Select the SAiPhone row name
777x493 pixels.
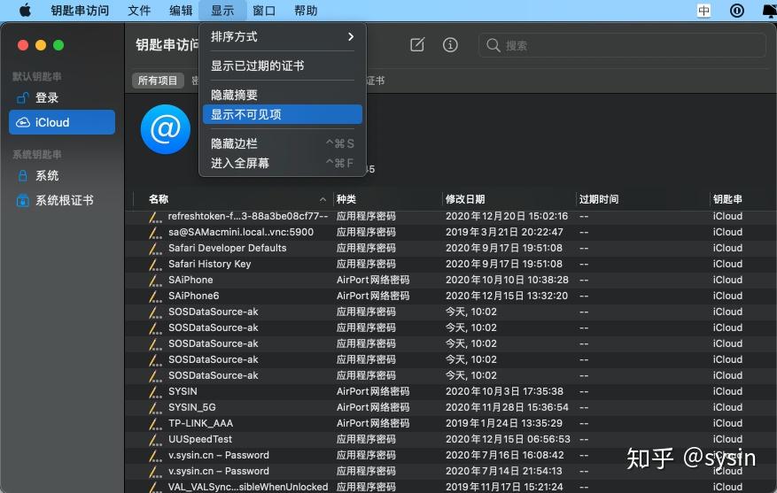(x=190, y=281)
